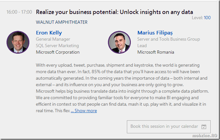Screen dimensions: 220x140
Task: Click the session level 100 link
Action: 207,18
